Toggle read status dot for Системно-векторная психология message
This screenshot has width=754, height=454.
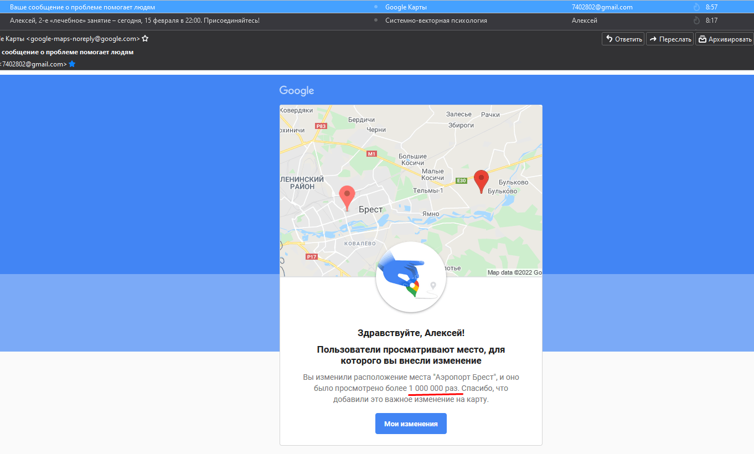point(376,20)
